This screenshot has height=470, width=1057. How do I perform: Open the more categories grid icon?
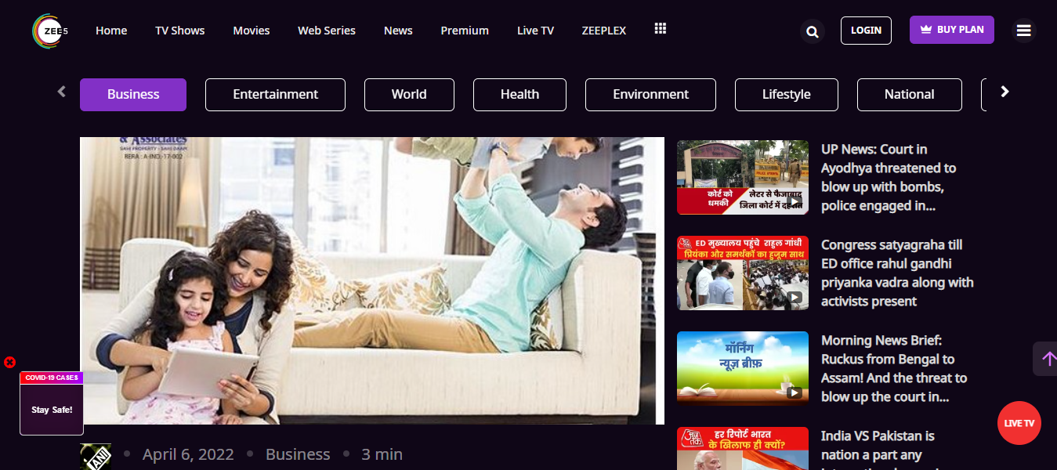tap(660, 29)
